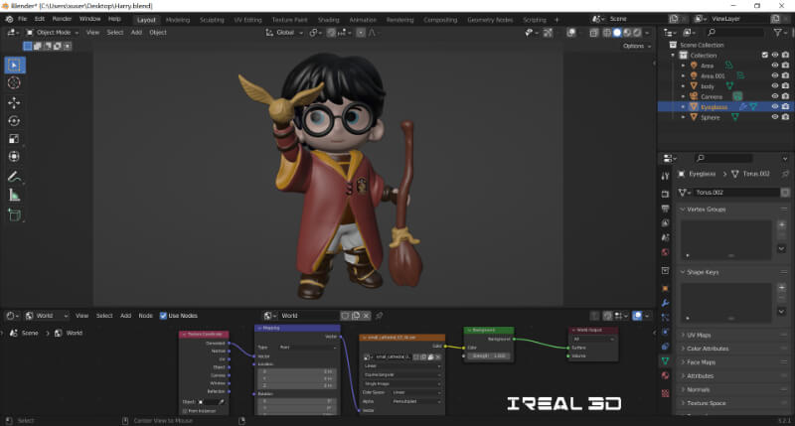Click the outliner search field
The image size is (795, 426).
(734, 32)
